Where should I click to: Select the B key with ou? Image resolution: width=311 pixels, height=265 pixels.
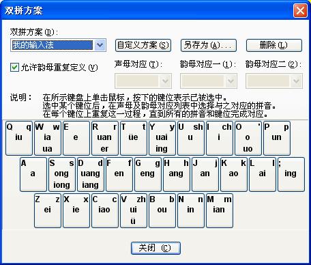click(x=162, y=210)
